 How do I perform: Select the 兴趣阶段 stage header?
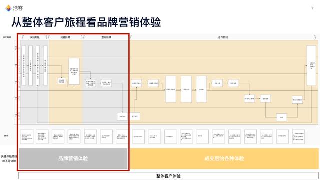tap(65, 37)
